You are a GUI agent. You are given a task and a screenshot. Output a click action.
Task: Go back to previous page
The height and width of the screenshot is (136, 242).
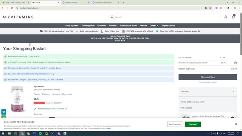tap(3, 8)
